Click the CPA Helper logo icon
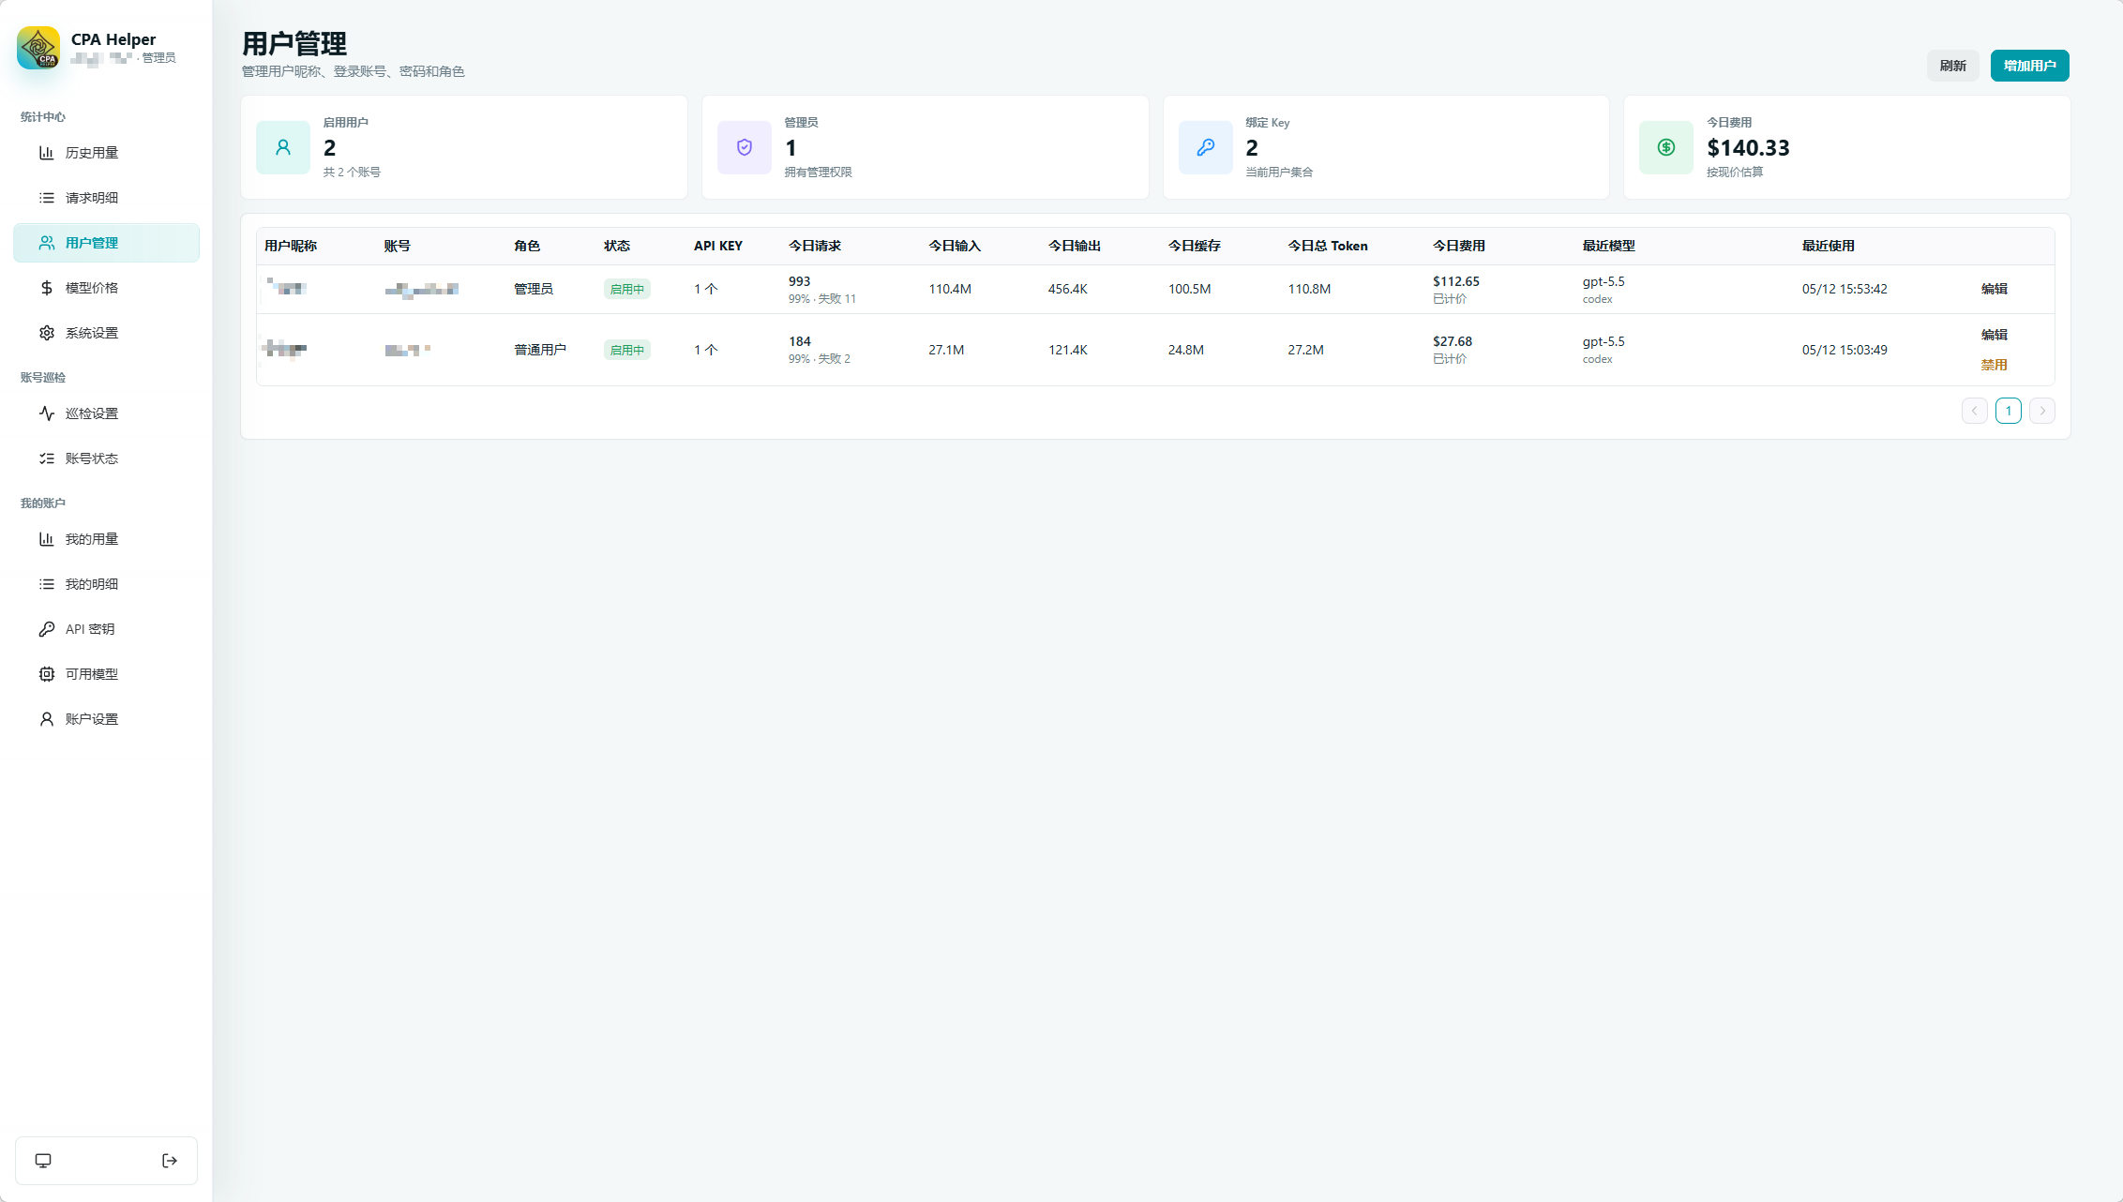 pyautogui.click(x=38, y=48)
